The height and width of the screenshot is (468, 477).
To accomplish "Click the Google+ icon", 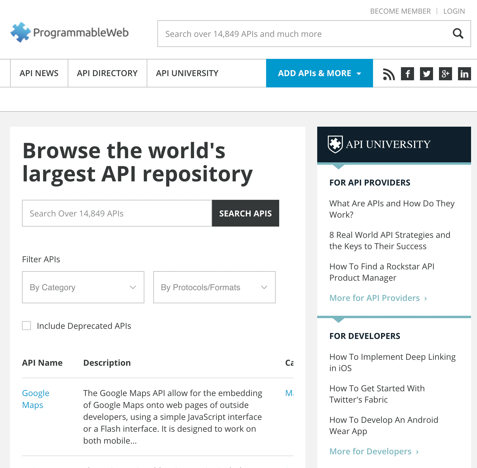I will tap(445, 73).
